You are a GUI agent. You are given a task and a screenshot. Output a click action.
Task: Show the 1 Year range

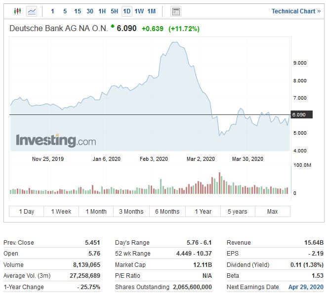pyautogui.click(x=203, y=212)
